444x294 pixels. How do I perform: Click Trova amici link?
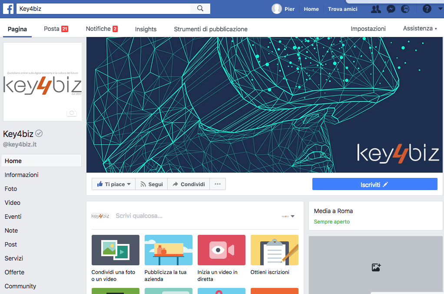[x=343, y=9]
